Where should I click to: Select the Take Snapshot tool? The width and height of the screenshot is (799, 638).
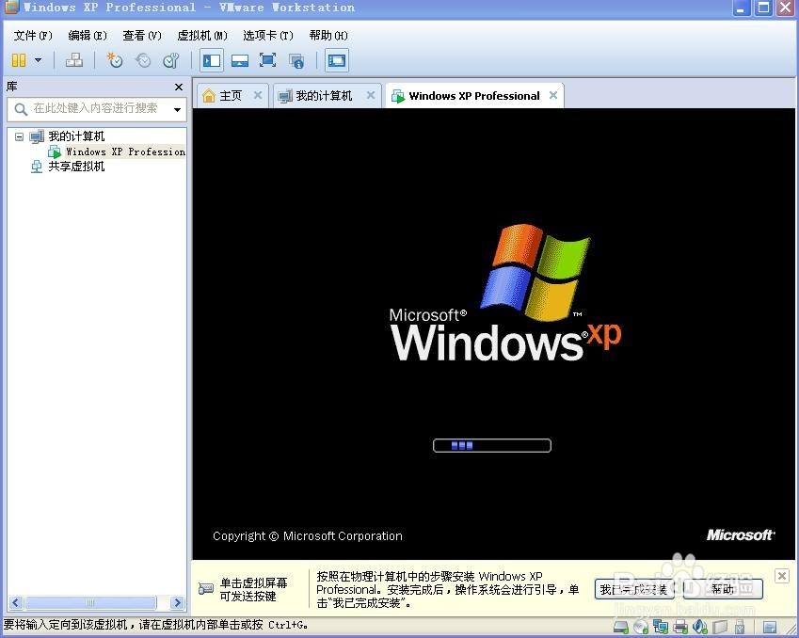pyautogui.click(x=113, y=60)
